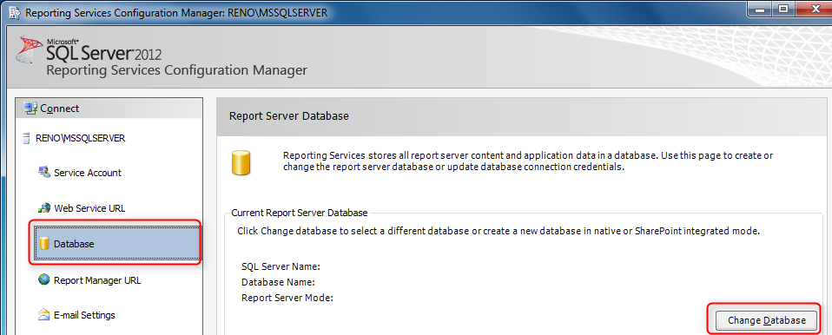The image size is (832, 335).
Task: Select the Database page in the sidebar
Action: click(118, 244)
